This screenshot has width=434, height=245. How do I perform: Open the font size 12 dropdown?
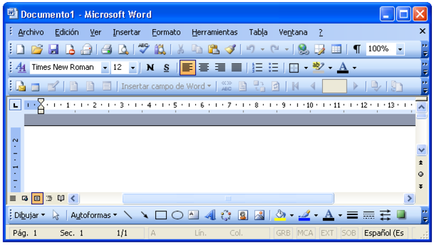tap(133, 68)
